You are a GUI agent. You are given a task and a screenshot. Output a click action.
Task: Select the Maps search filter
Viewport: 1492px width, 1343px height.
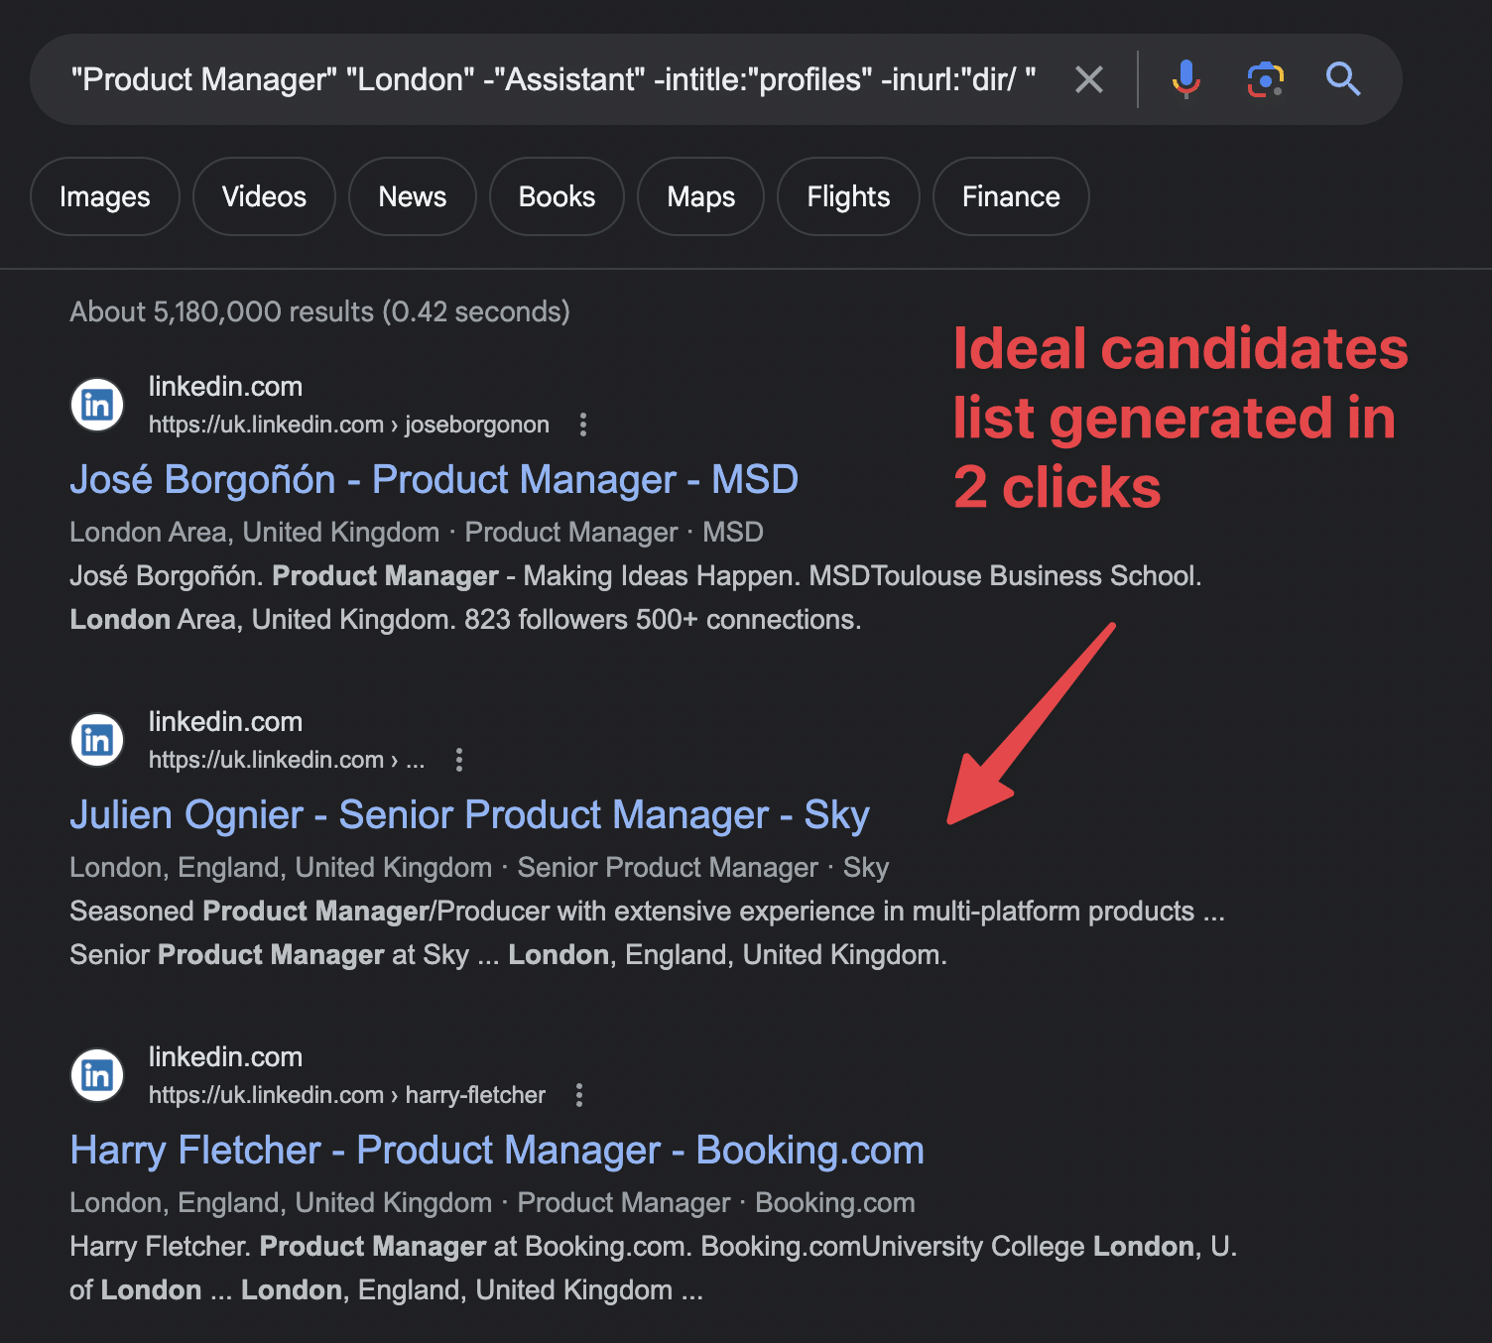pos(700,196)
